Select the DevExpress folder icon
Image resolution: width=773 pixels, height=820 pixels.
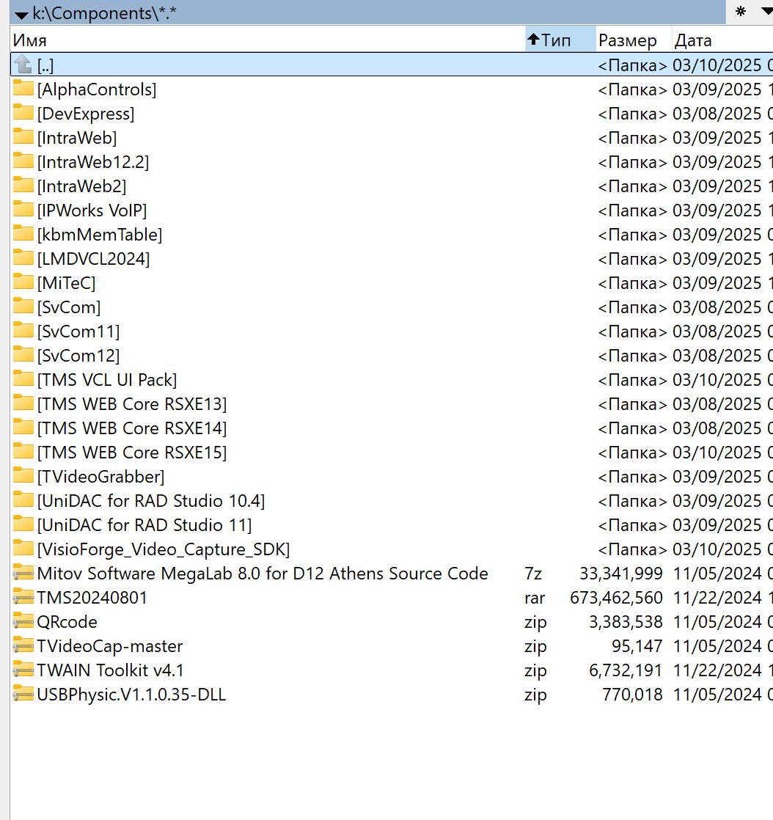[x=23, y=112]
